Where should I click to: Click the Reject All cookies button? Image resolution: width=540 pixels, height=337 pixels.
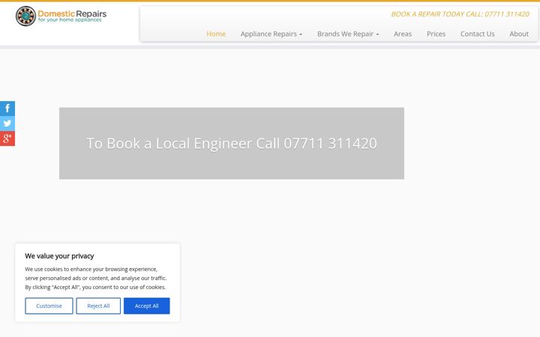98,306
